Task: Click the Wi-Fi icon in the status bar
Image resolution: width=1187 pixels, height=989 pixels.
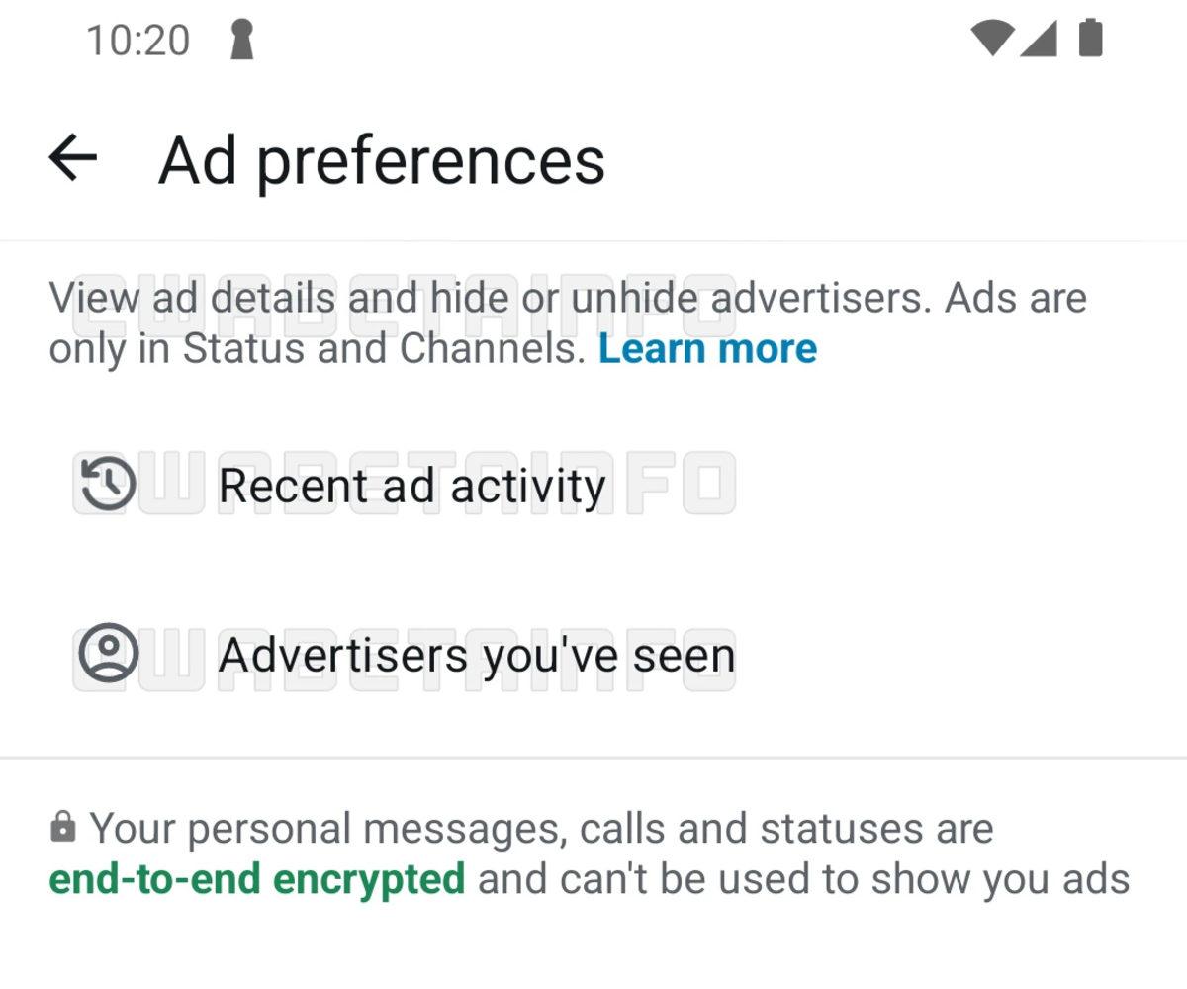Action: (992, 40)
